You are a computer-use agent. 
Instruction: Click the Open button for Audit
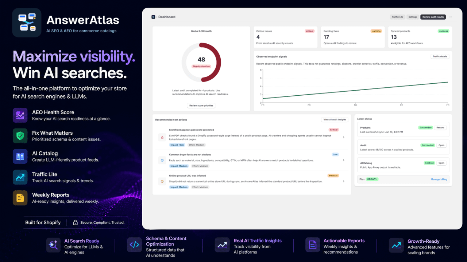point(441,145)
